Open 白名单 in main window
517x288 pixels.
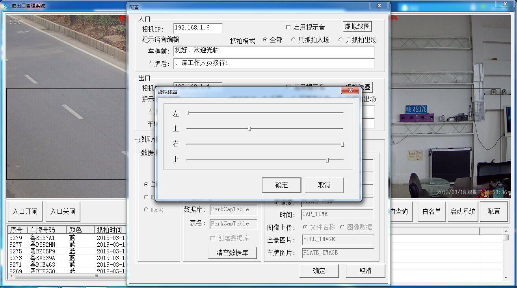pos(431,211)
